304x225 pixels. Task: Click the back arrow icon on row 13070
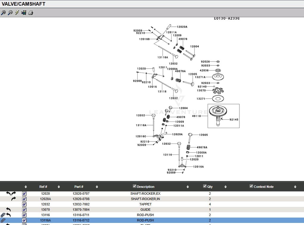point(8,210)
